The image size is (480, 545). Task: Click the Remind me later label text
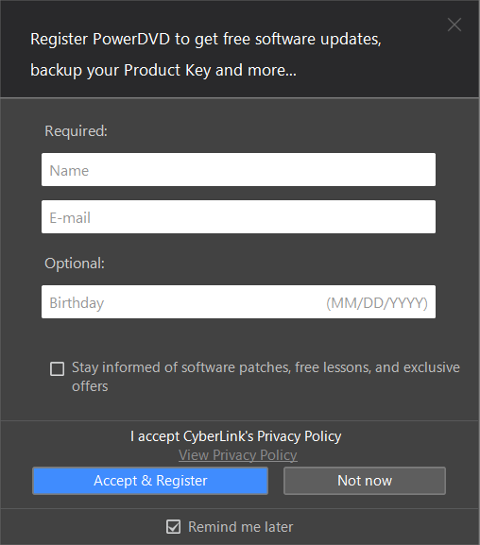(x=241, y=527)
